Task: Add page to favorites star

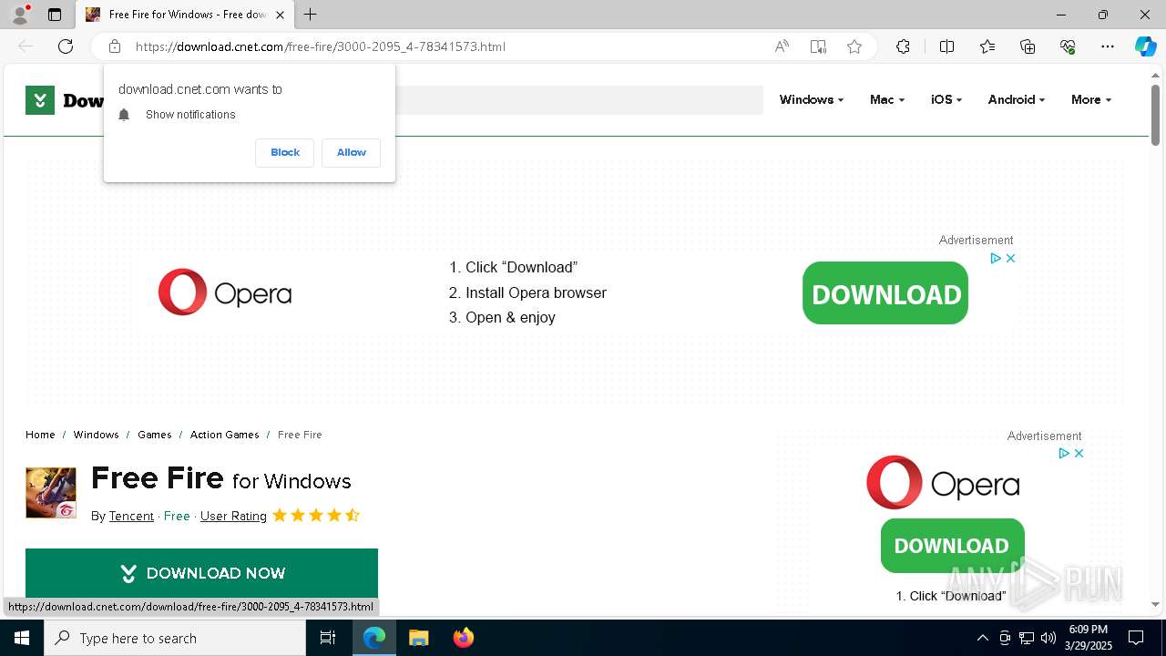Action: (x=854, y=46)
